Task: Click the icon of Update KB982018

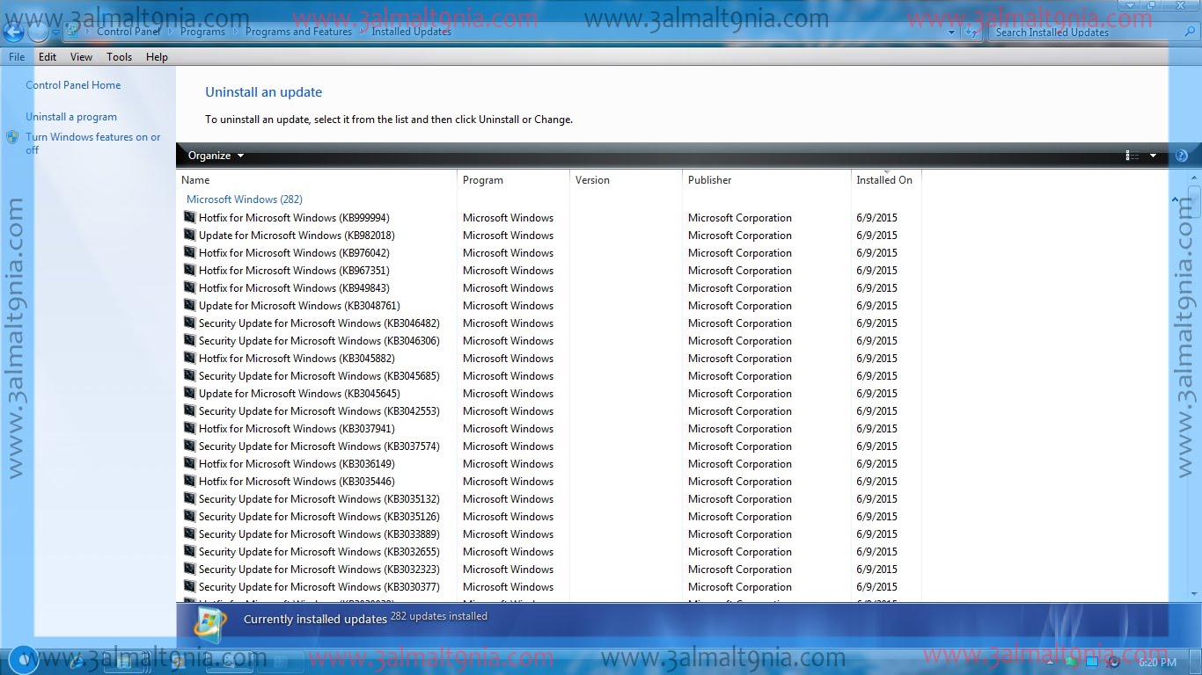Action: point(189,235)
